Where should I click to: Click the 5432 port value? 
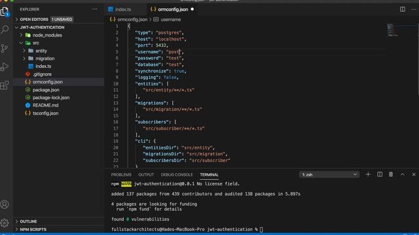coord(161,45)
